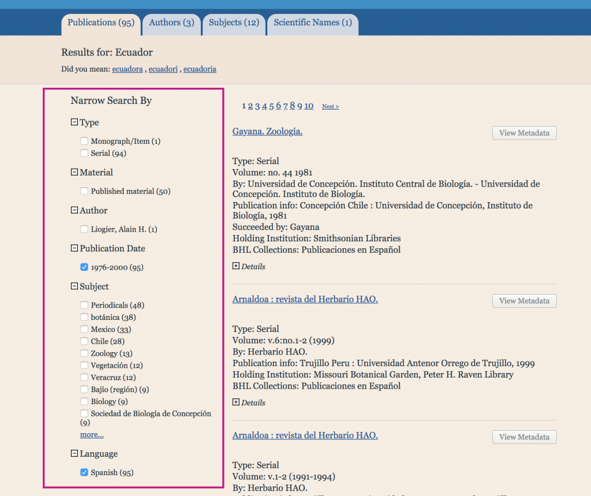Check the Mexico (33) subject filter

(84, 329)
